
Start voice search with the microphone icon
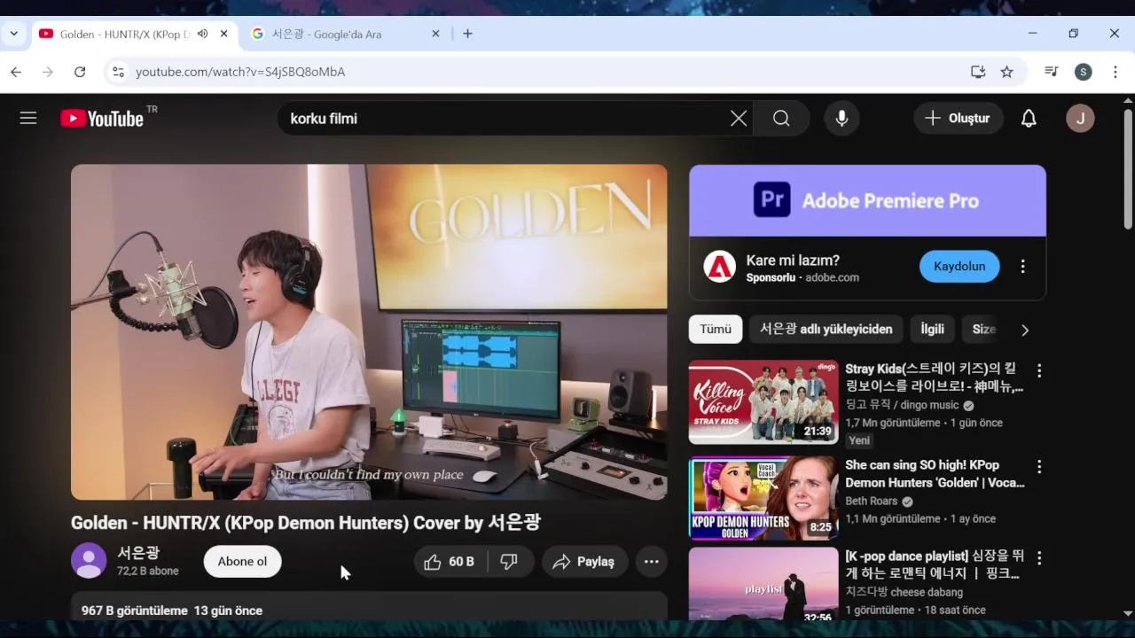coord(841,118)
